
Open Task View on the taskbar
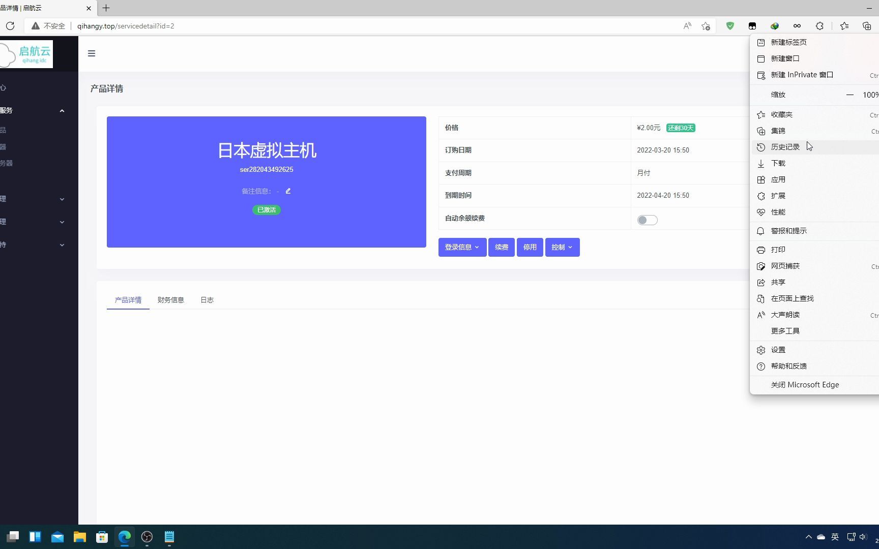click(13, 537)
